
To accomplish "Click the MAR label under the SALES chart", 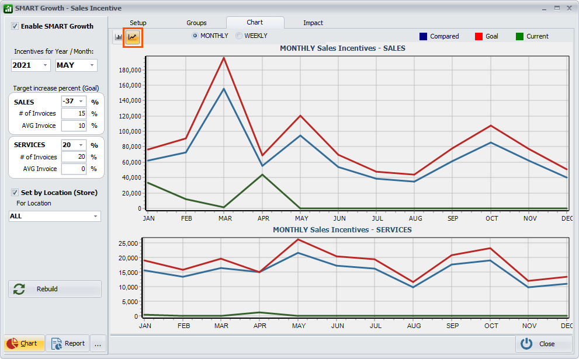I will tap(225, 218).
